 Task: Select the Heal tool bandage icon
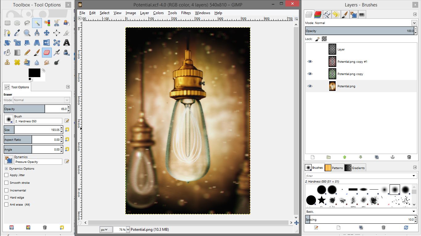coord(17,62)
